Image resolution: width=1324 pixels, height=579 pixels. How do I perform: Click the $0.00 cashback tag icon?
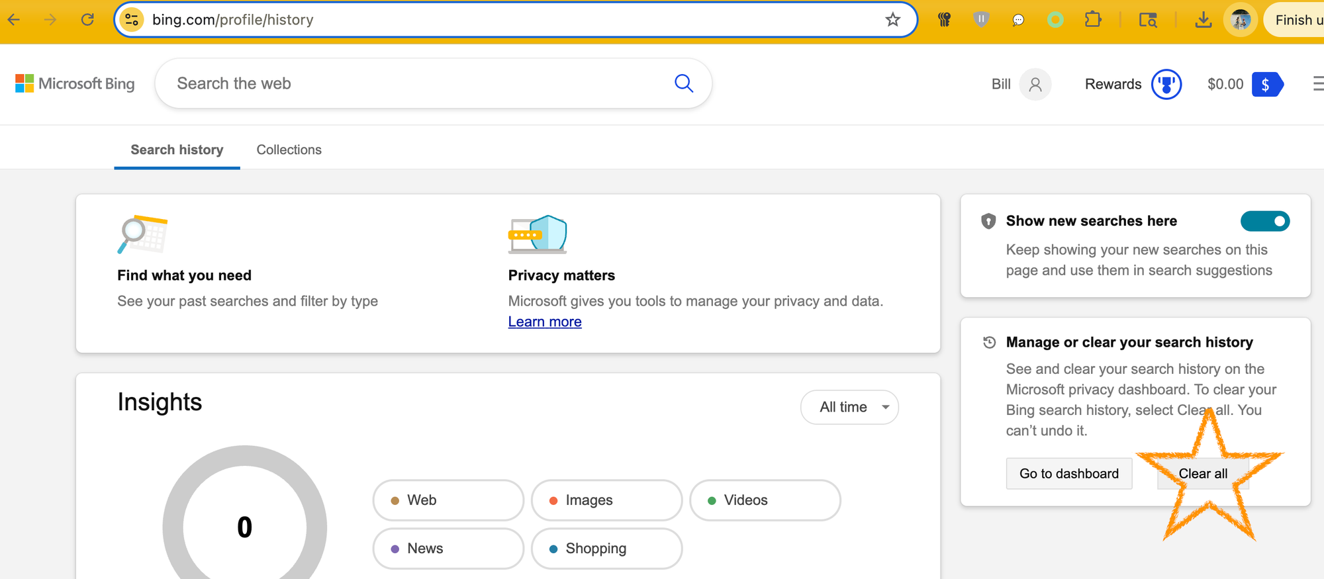pyautogui.click(x=1267, y=84)
